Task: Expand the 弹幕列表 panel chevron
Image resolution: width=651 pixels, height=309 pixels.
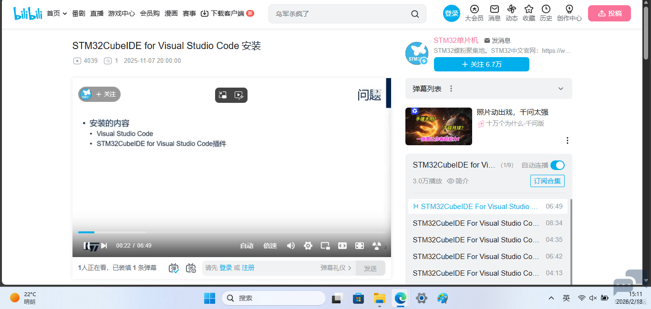Action: pyautogui.click(x=561, y=89)
